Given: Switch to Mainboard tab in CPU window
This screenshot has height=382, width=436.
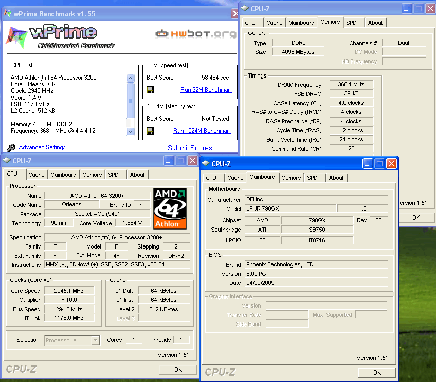Looking at the screenshot, I should (x=63, y=175).
